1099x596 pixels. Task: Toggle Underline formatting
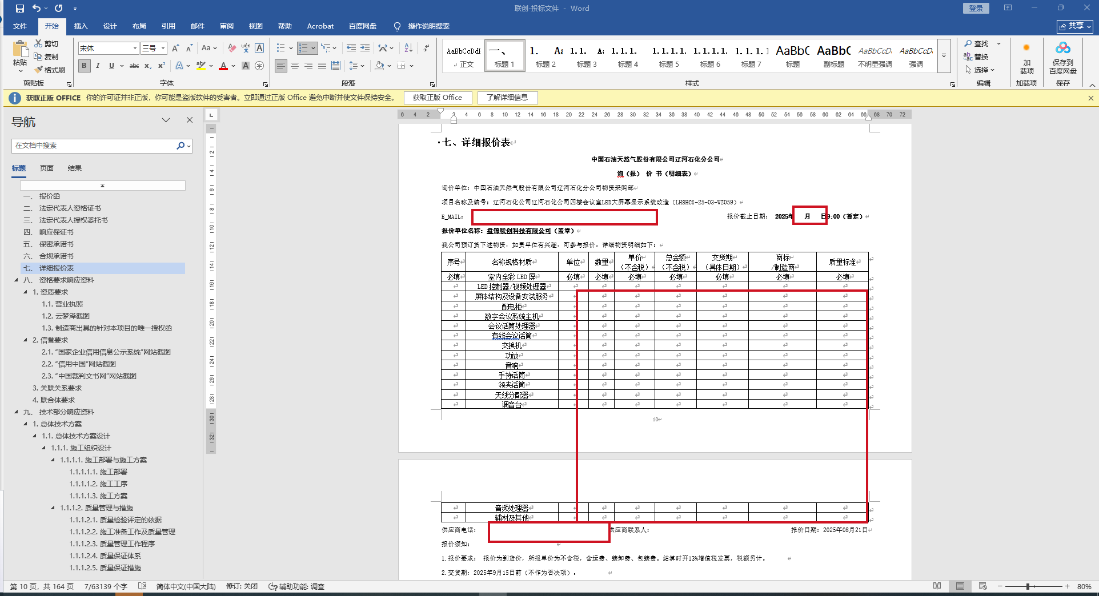(x=111, y=66)
